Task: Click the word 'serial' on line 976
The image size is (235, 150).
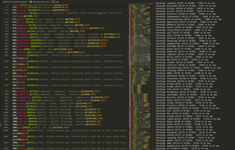Action: [x=21, y=22]
